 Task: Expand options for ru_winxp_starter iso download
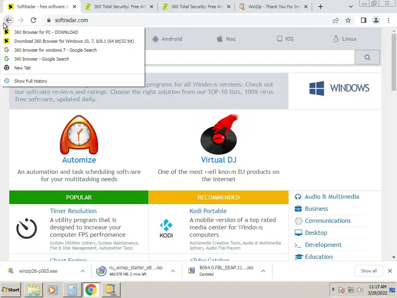pos(173,271)
